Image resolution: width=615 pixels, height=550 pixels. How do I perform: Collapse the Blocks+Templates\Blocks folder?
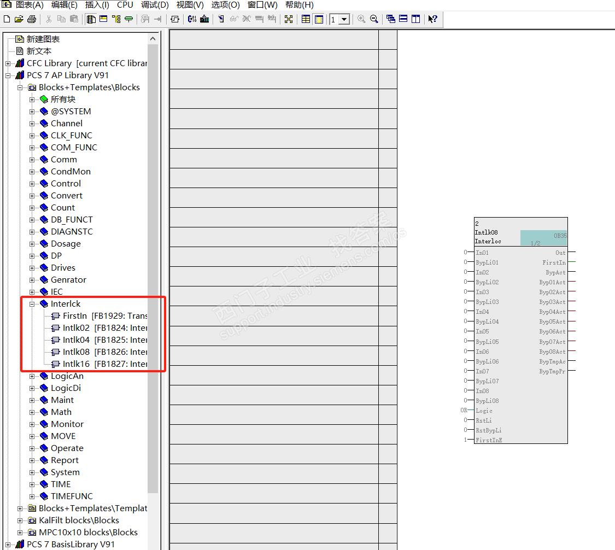pos(20,87)
